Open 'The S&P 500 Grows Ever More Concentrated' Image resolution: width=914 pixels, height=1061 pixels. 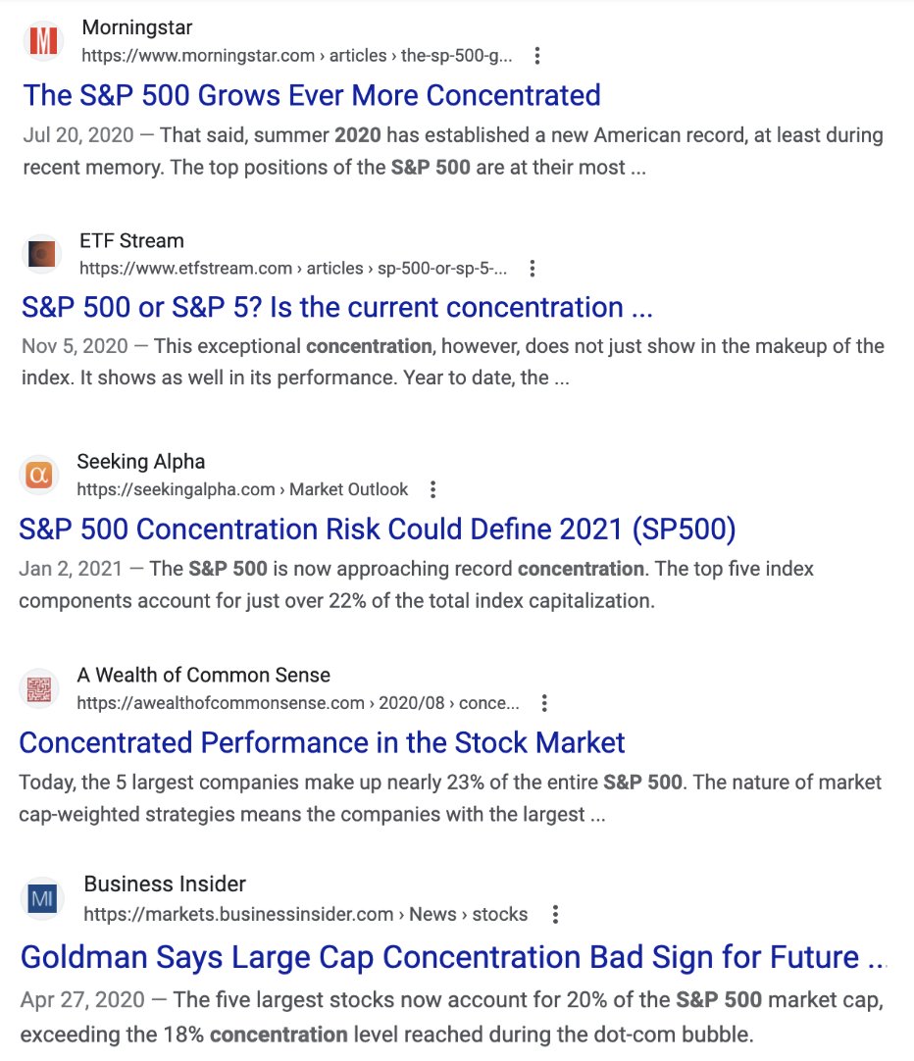pos(312,95)
